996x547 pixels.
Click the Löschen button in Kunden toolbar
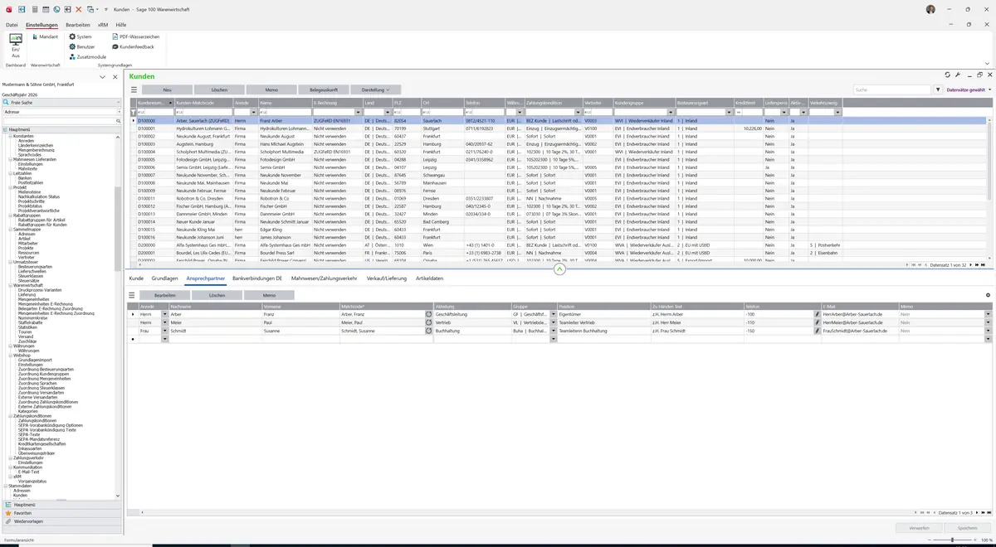(x=219, y=90)
